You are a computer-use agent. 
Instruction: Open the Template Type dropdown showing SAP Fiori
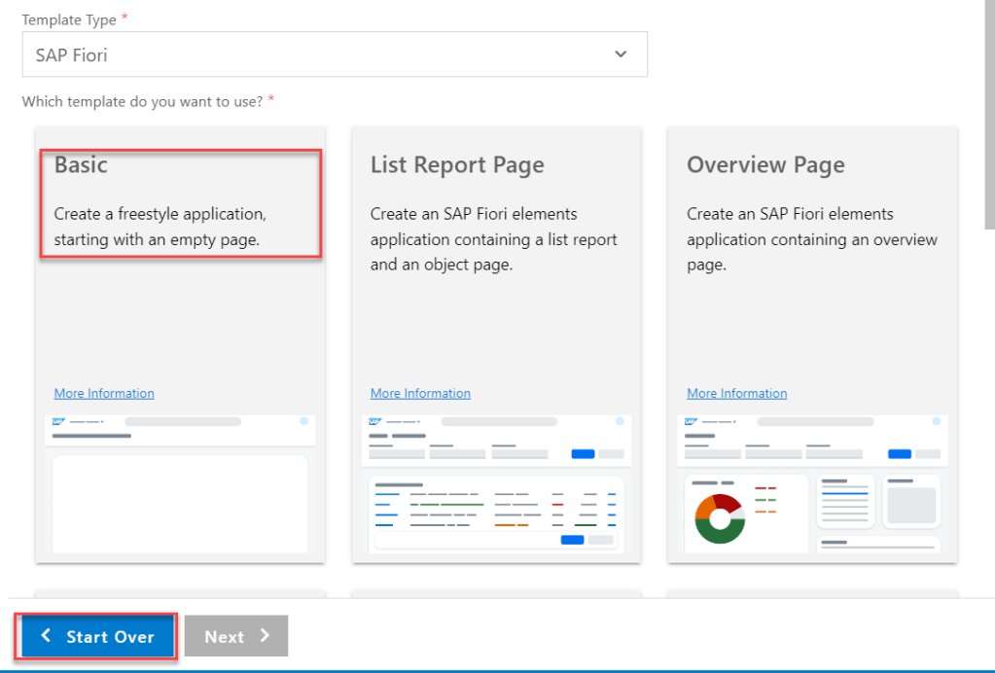[334, 54]
